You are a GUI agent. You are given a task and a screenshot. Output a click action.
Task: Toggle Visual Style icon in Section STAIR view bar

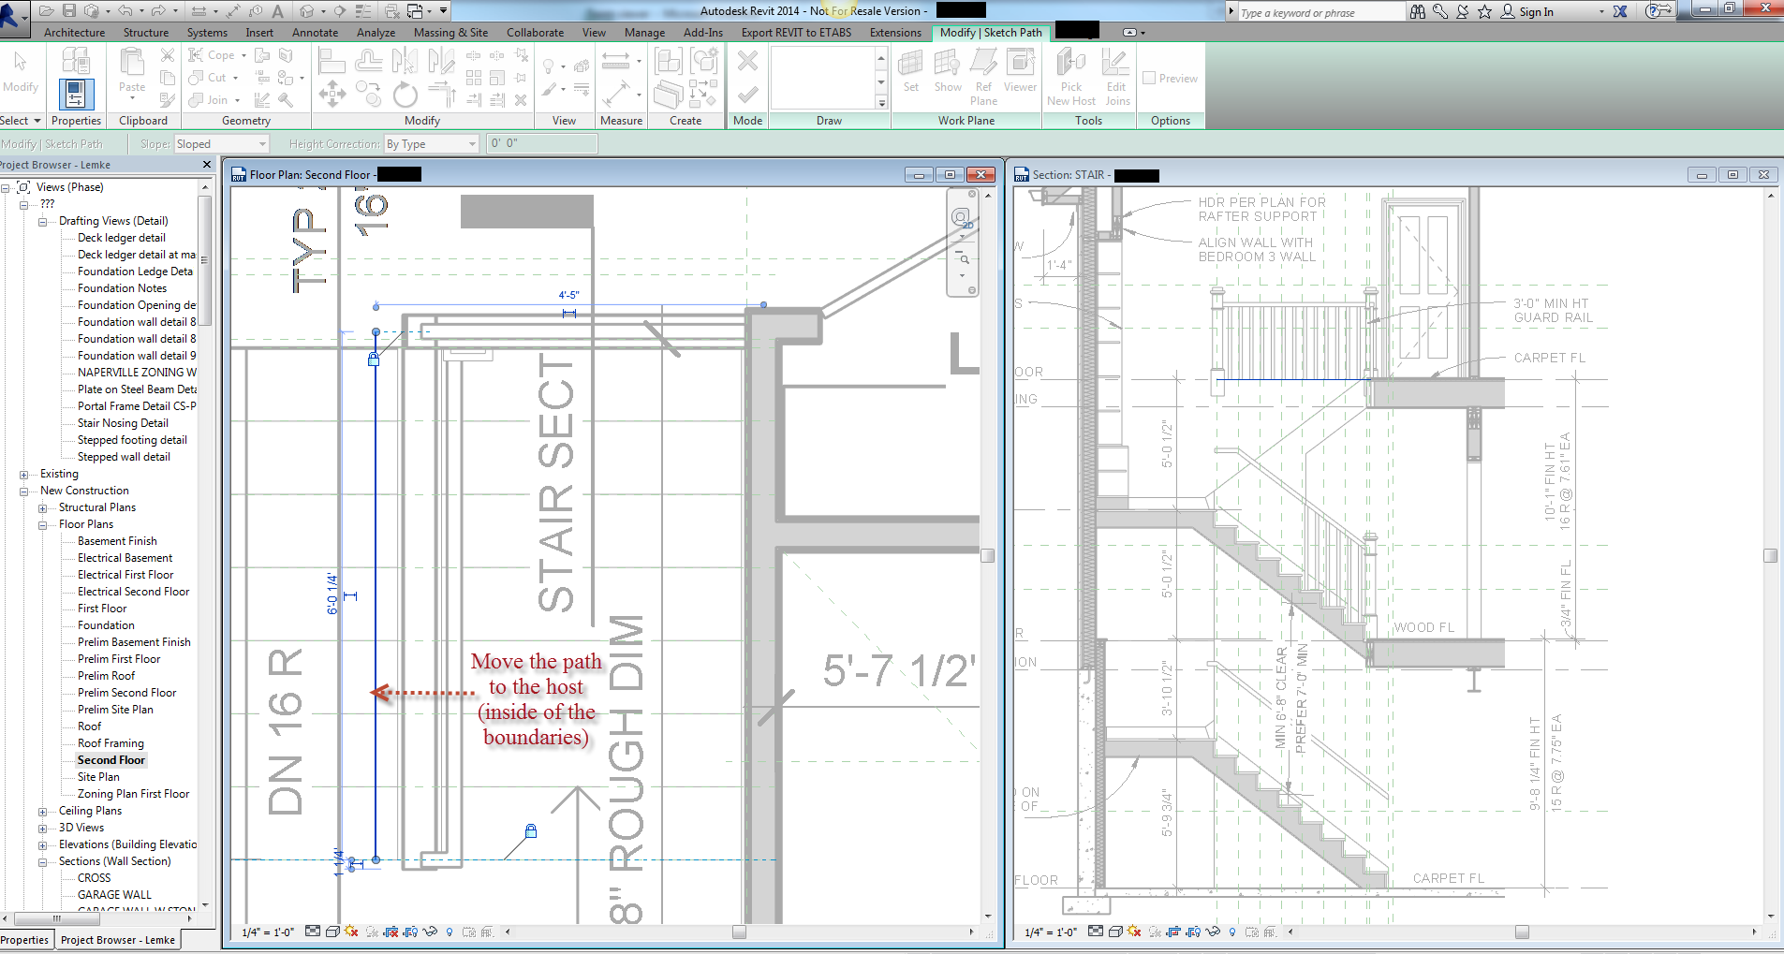click(x=1115, y=932)
